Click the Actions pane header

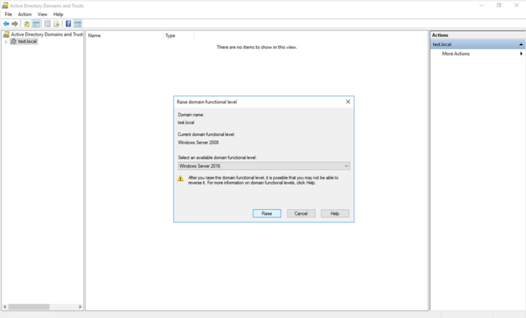point(477,35)
